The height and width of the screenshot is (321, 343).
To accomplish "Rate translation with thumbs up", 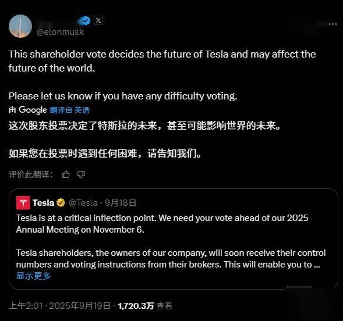I will click(x=66, y=174).
